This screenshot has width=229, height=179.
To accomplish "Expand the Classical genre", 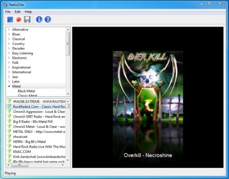I will [9, 39].
